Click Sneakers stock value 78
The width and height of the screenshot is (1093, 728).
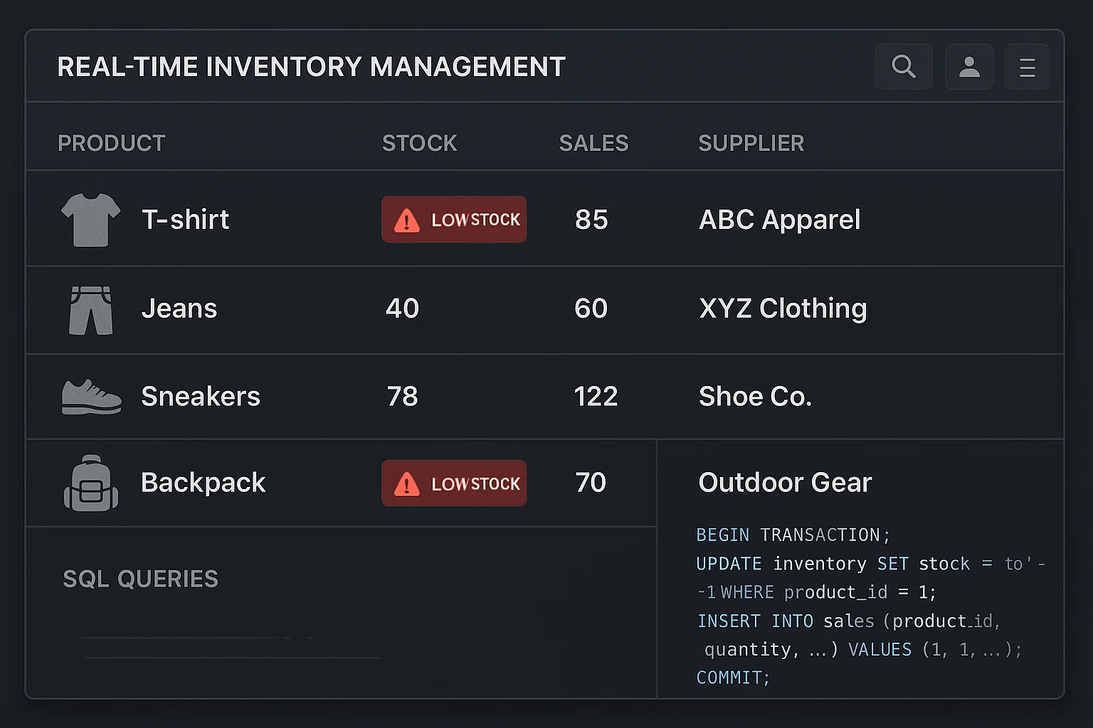click(403, 397)
